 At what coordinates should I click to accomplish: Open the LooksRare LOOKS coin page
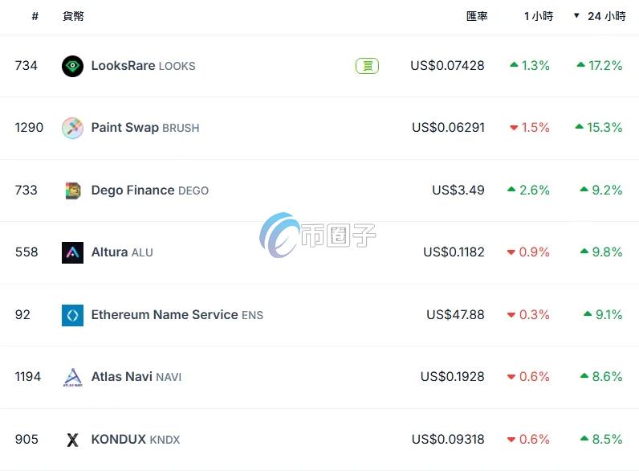tap(143, 66)
